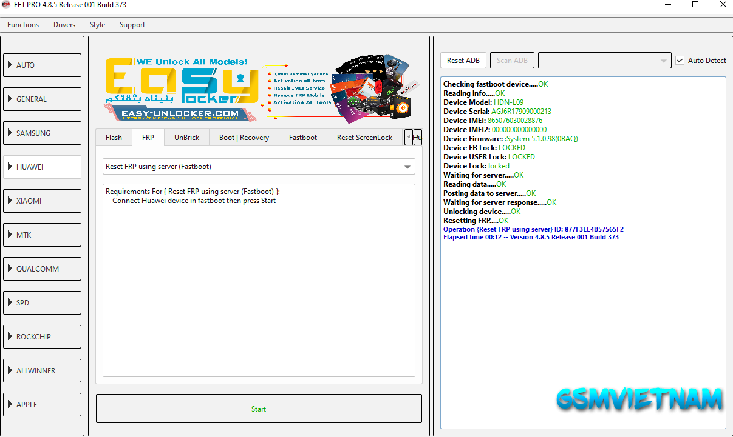The width and height of the screenshot is (733, 437).
Task: Click the Reading data OK log line
Action: tap(474, 184)
